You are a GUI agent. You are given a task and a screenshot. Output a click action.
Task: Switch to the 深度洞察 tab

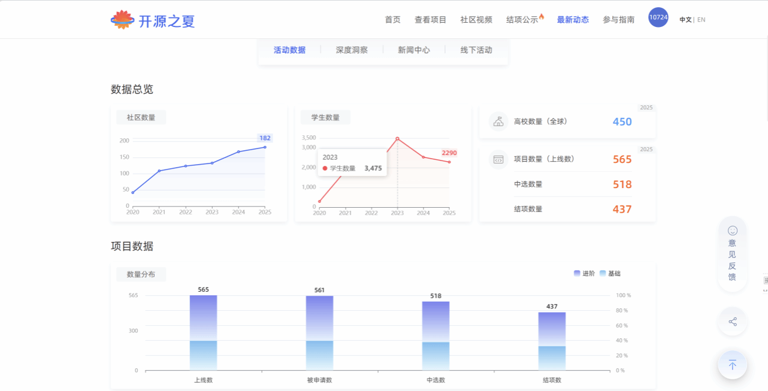tap(352, 50)
